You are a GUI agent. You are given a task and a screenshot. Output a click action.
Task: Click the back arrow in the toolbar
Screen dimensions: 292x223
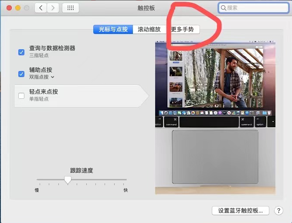(x=41, y=8)
